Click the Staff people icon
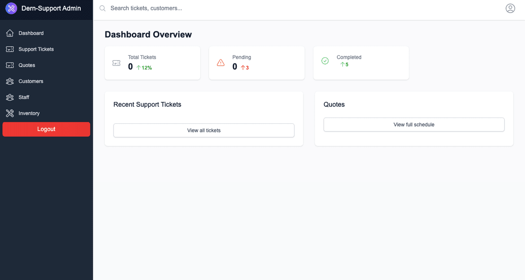This screenshot has height=280, width=525. point(10,97)
